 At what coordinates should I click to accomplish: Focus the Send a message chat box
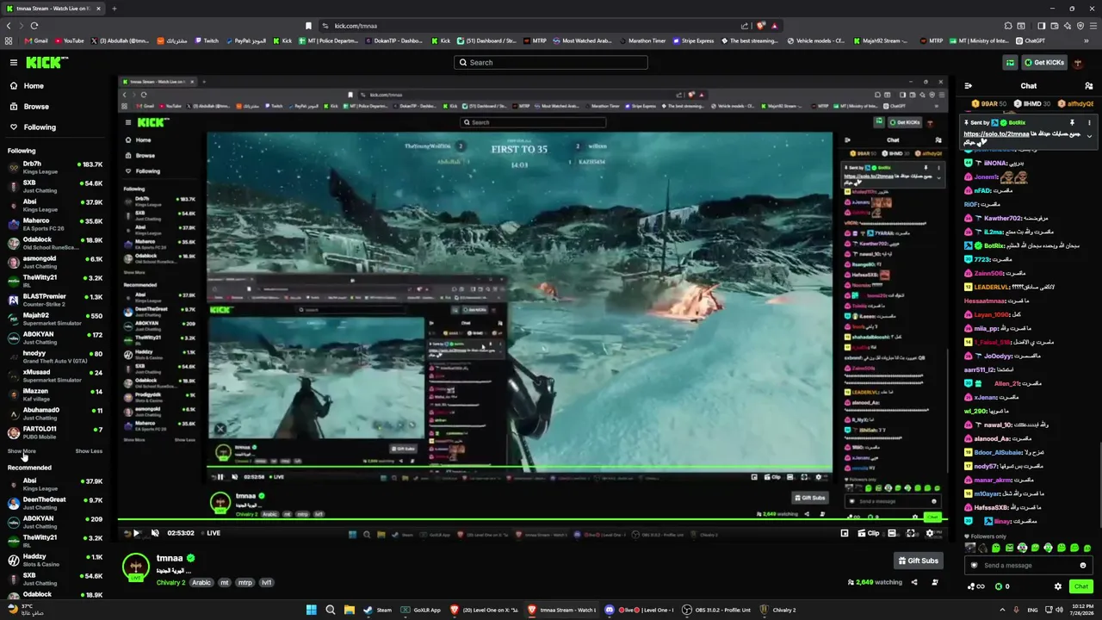pyautogui.click(x=1028, y=566)
